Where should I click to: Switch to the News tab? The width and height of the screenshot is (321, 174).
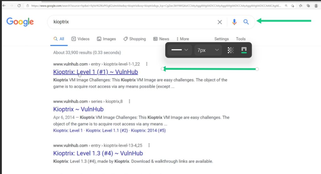click(161, 39)
